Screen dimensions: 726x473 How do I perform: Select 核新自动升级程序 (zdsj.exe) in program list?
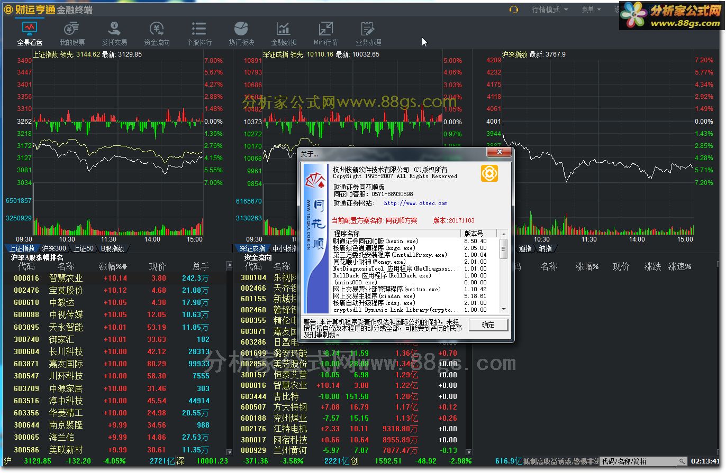(x=415, y=303)
